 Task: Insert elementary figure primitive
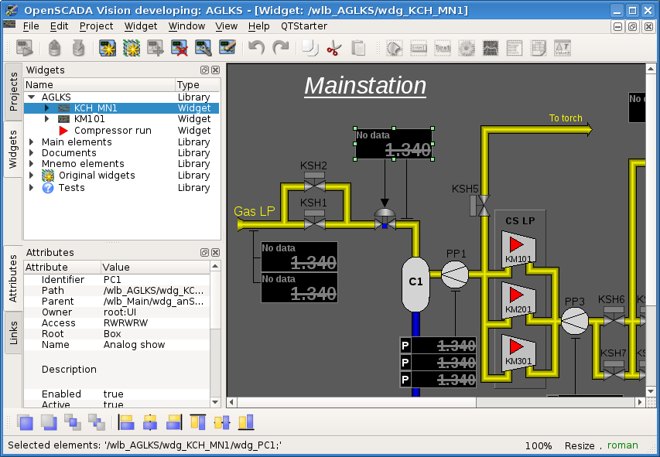(395, 48)
